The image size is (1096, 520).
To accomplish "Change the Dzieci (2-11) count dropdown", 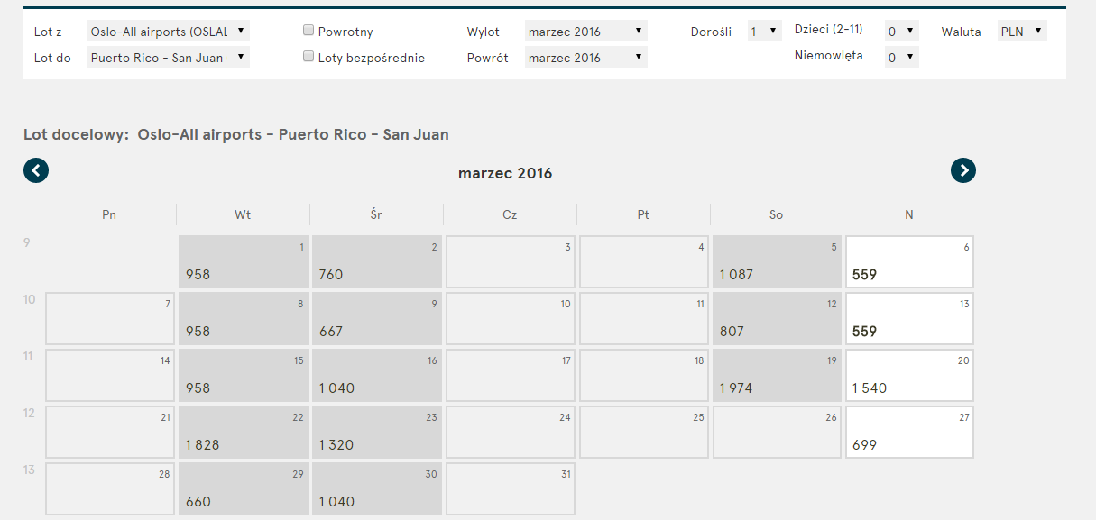I will click(902, 32).
